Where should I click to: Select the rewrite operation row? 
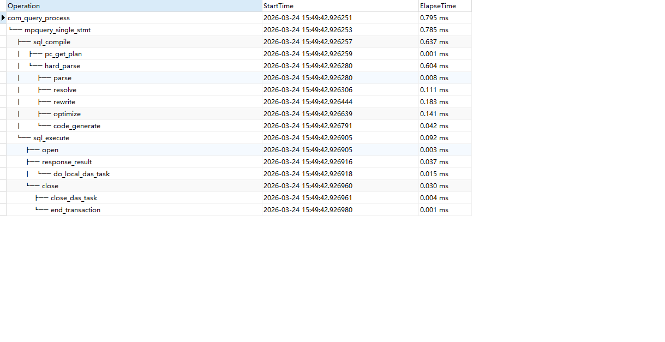(x=64, y=102)
